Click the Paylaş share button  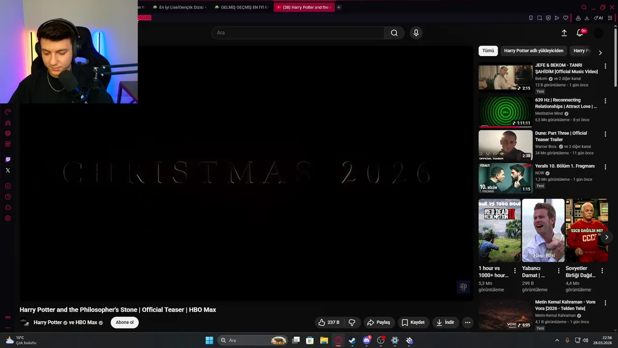tap(379, 322)
